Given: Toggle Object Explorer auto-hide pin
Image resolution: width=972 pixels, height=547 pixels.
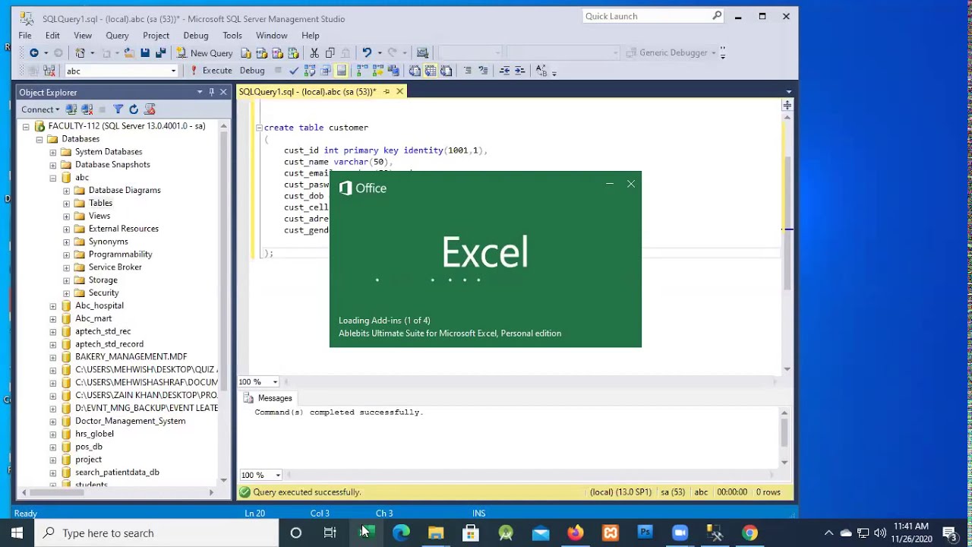Looking at the screenshot, I should (x=211, y=92).
